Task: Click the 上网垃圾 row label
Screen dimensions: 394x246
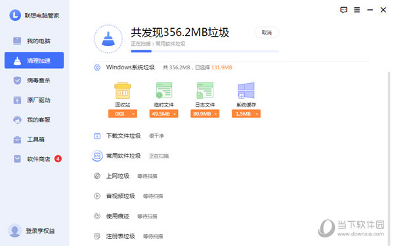Action: click(118, 176)
